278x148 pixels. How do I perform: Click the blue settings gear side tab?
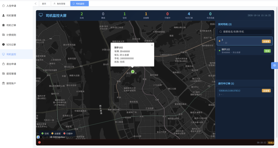click(275, 65)
